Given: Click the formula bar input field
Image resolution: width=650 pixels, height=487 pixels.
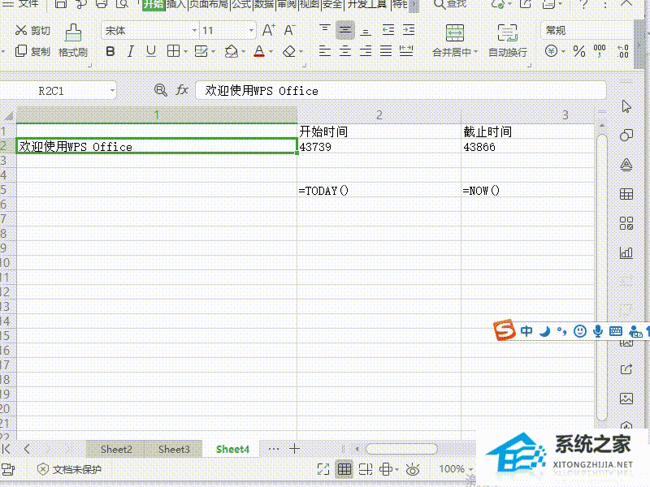Looking at the screenshot, I should 398,90.
